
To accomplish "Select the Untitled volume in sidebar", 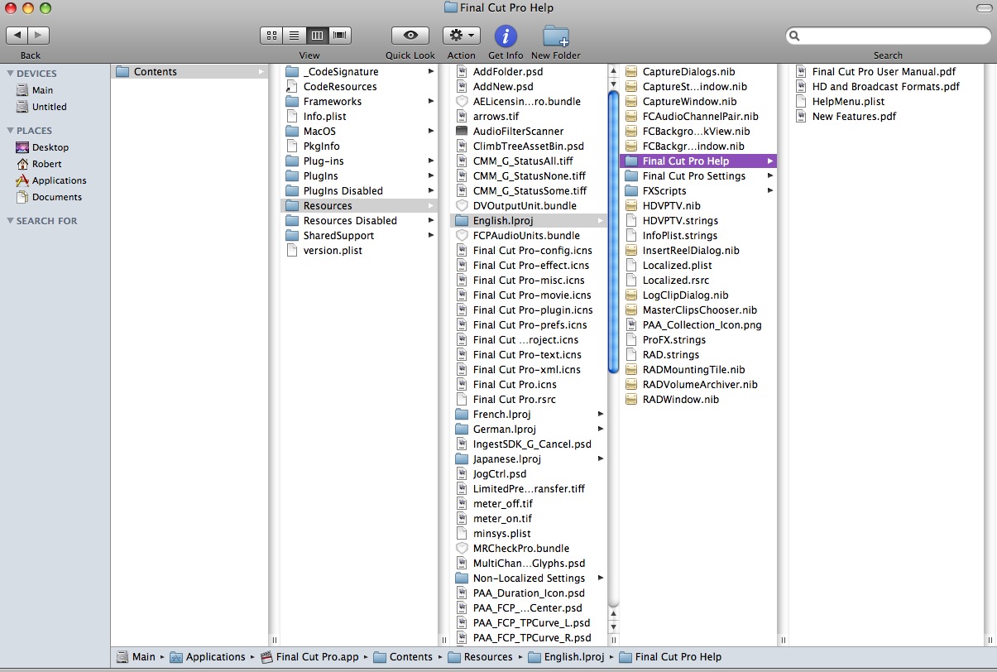I will click(x=41, y=107).
